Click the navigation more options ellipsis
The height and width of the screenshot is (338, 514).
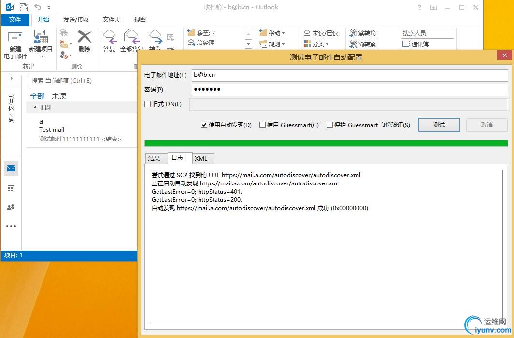point(11,226)
